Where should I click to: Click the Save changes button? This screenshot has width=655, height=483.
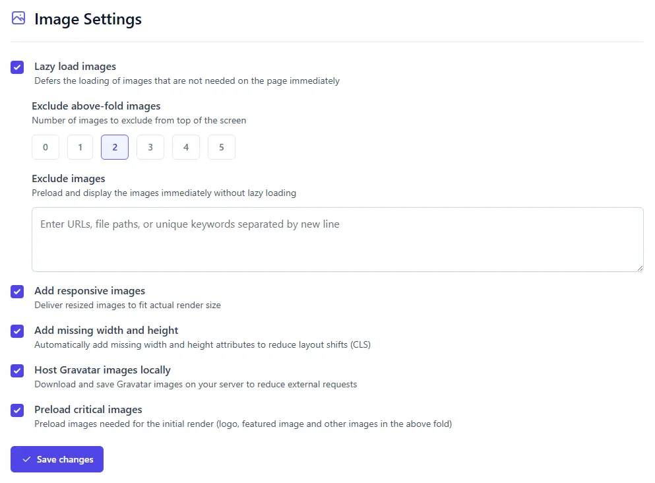pos(57,459)
